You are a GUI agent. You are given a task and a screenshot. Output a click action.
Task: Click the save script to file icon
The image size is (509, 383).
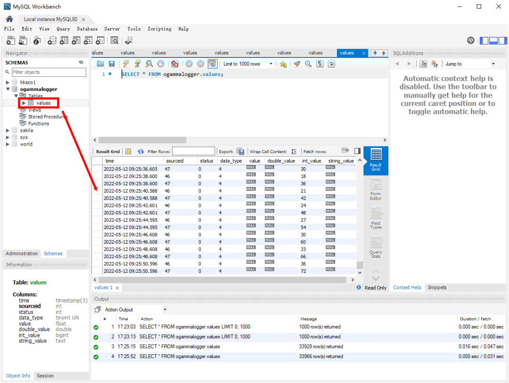[x=112, y=64]
